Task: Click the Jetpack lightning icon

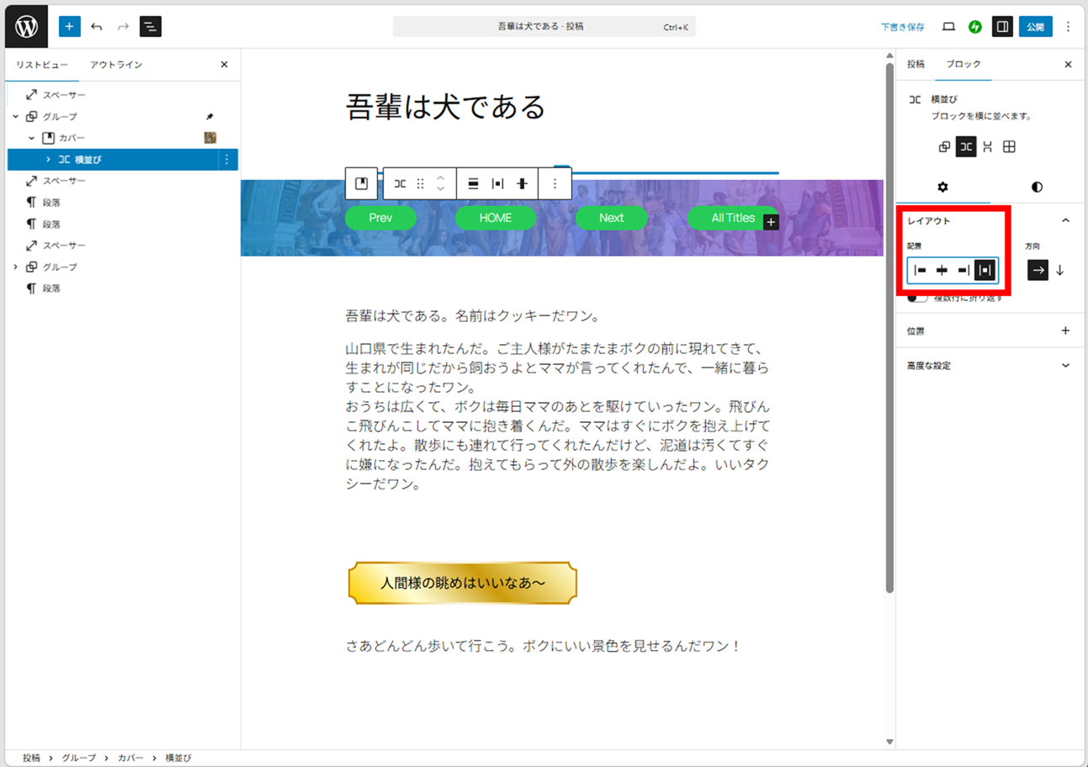Action: pyautogui.click(x=974, y=27)
